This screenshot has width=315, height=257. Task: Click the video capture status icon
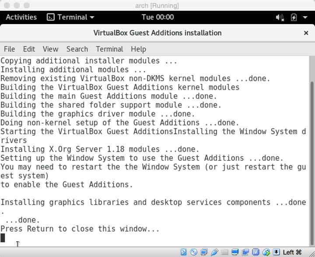(x=245, y=252)
